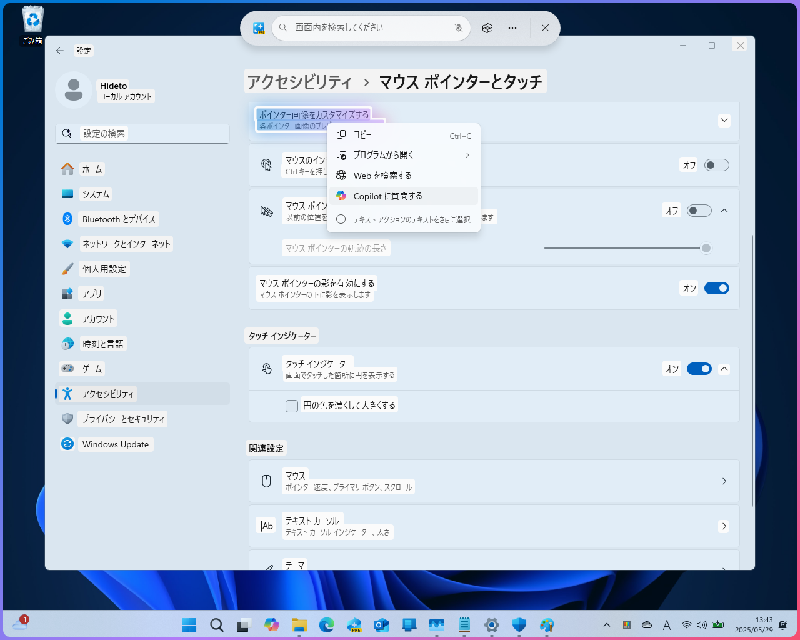Click the ゲーム controller icon
The height and width of the screenshot is (640, 800).
67,369
